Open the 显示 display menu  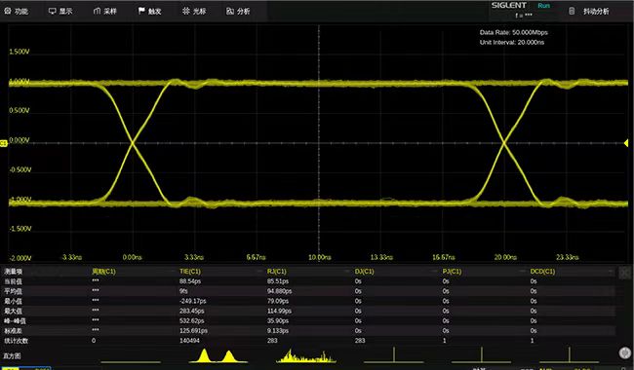tap(60, 12)
